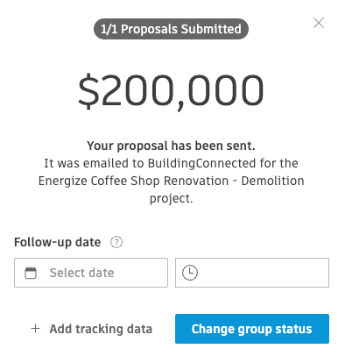Image resolution: width=345 pixels, height=363 pixels.
Task: Click the 1/1 Proposals Submitted badge
Action: click(171, 29)
